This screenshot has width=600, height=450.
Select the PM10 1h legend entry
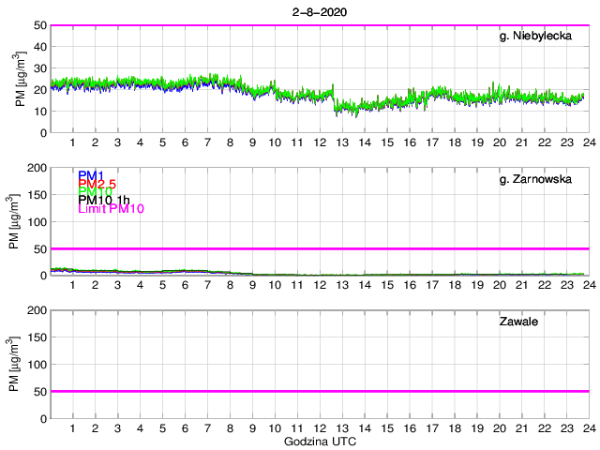[x=108, y=201]
